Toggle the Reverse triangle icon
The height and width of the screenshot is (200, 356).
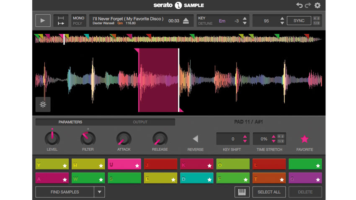pos(196,139)
